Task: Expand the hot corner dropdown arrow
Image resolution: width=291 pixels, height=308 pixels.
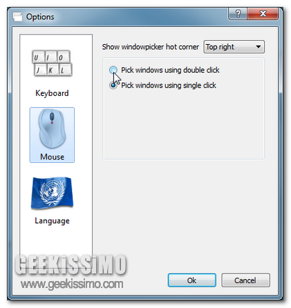Action: click(259, 47)
